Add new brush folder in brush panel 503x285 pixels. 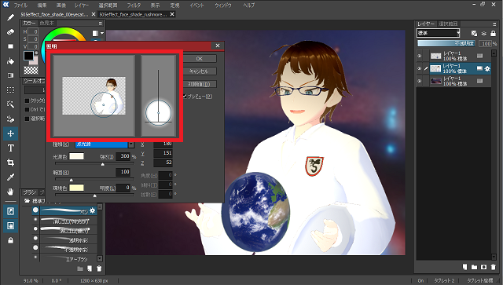point(80,269)
